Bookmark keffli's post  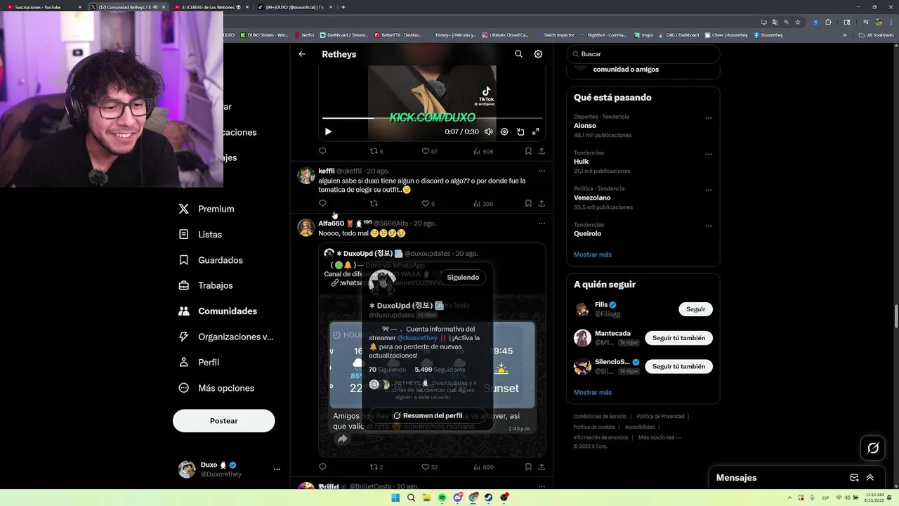point(528,204)
